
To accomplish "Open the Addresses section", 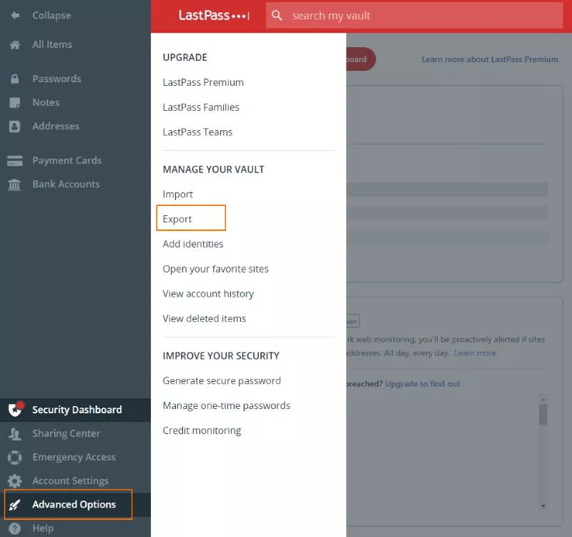I will tap(55, 126).
